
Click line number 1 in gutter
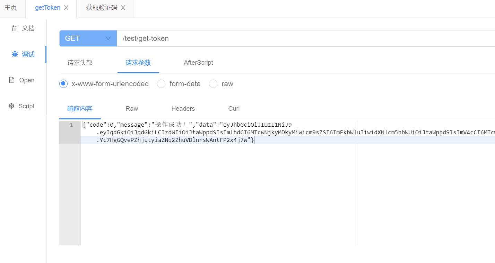coord(71,125)
